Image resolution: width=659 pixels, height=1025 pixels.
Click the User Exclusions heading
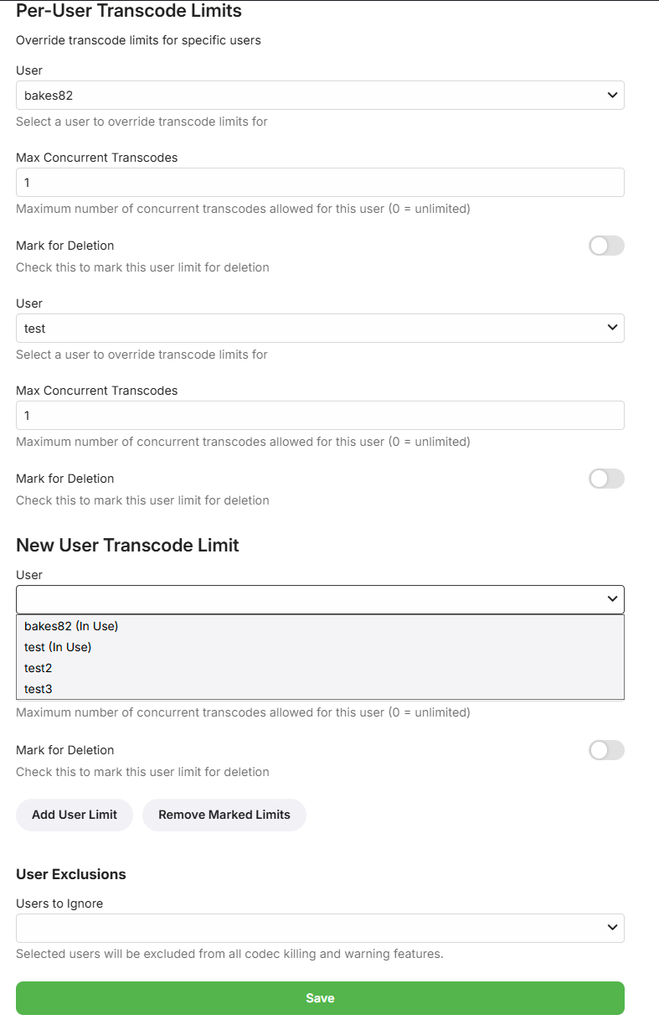click(x=71, y=874)
